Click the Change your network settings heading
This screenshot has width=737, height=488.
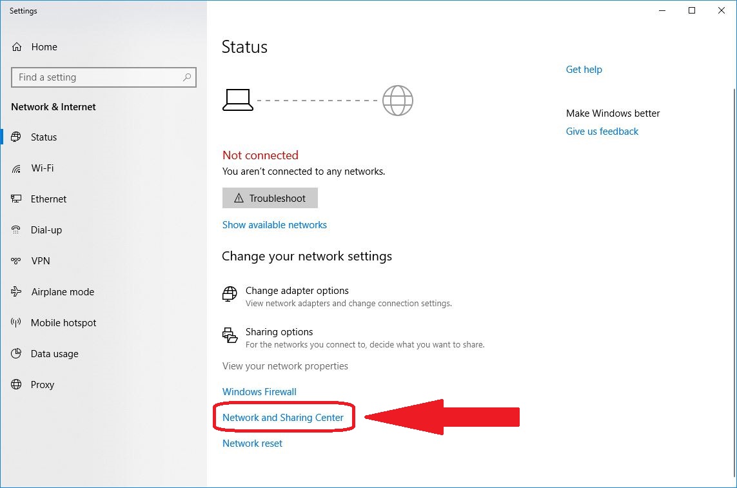[307, 256]
